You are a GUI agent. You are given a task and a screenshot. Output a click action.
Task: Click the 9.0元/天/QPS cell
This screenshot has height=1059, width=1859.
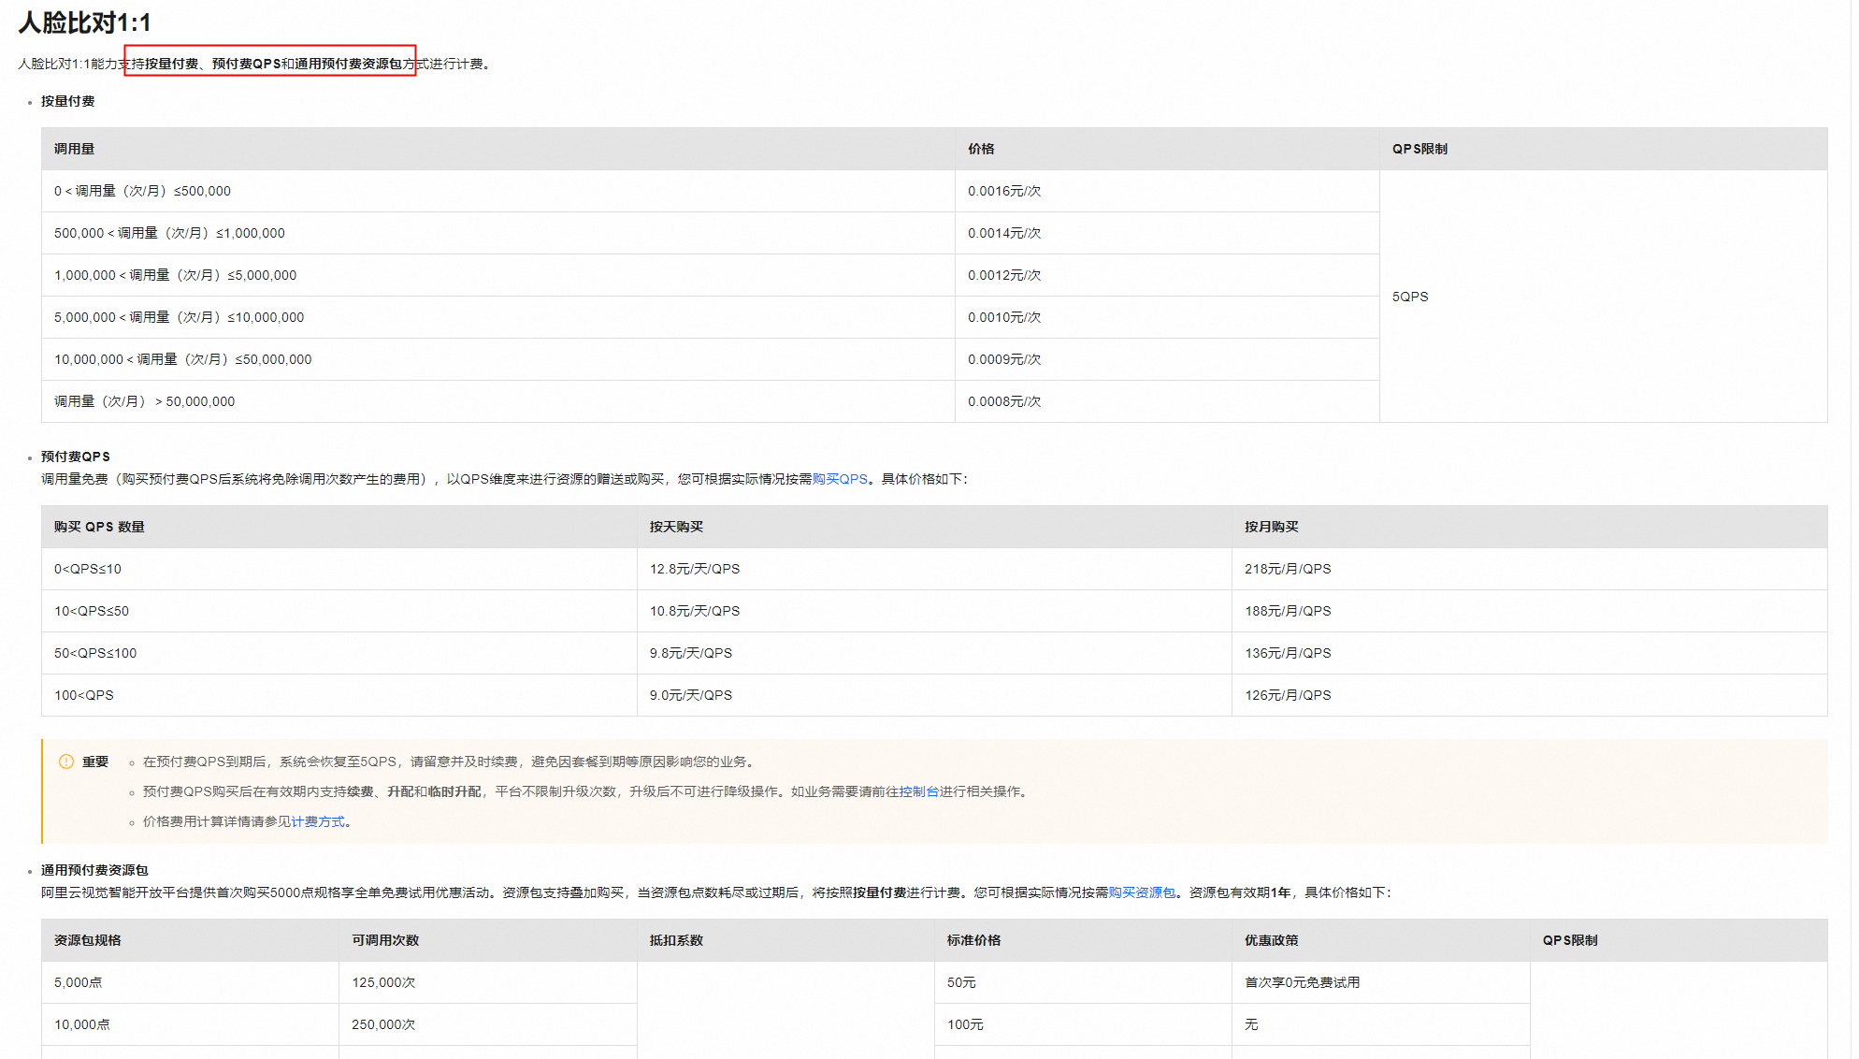click(934, 695)
